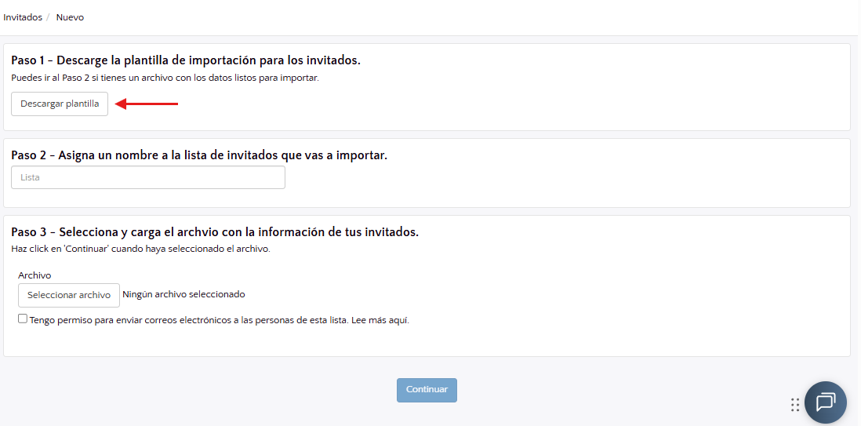Click the 'Puedes ir al Paso 2' hint text

[x=165, y=78]
